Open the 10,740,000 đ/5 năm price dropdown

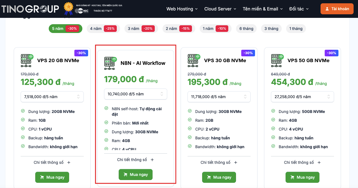pos(135,94)
